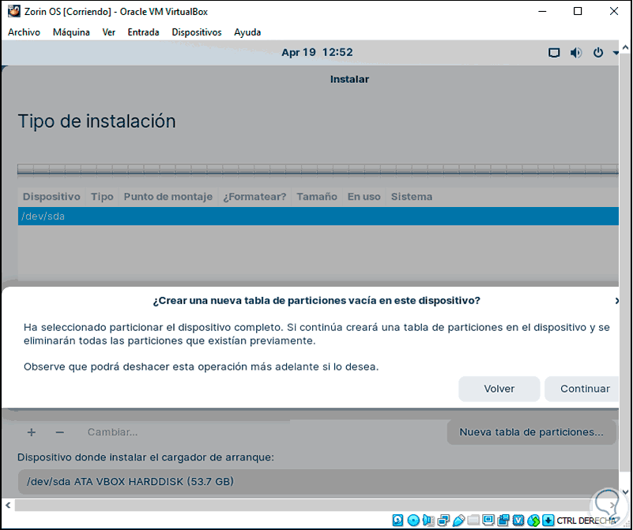Click the vertical scrollbar down arrow

coord(625,492)
